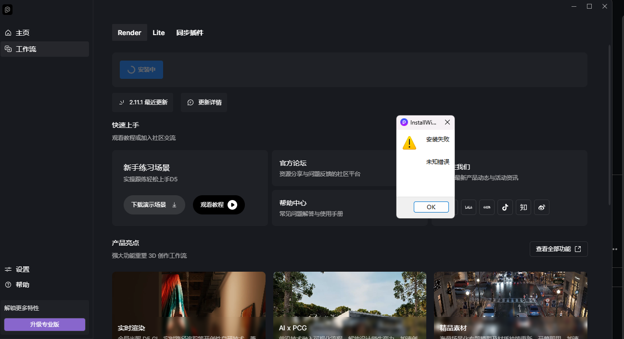Open the Zhihu 知 icon
The height and width of the screenshot is (339, 624).
[x=523, y=207]
